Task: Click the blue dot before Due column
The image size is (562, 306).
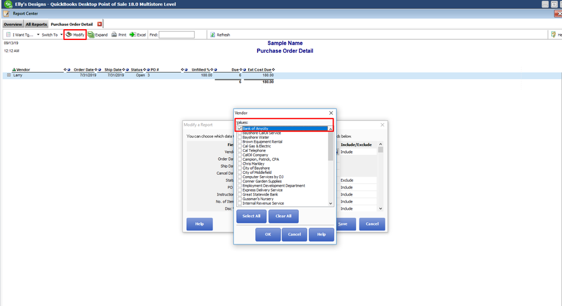Action: click(216, 70)
